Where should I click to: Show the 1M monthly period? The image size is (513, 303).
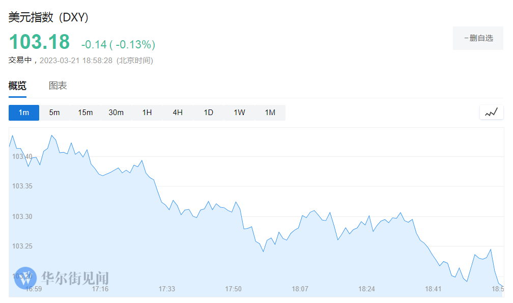click(270, 113)
